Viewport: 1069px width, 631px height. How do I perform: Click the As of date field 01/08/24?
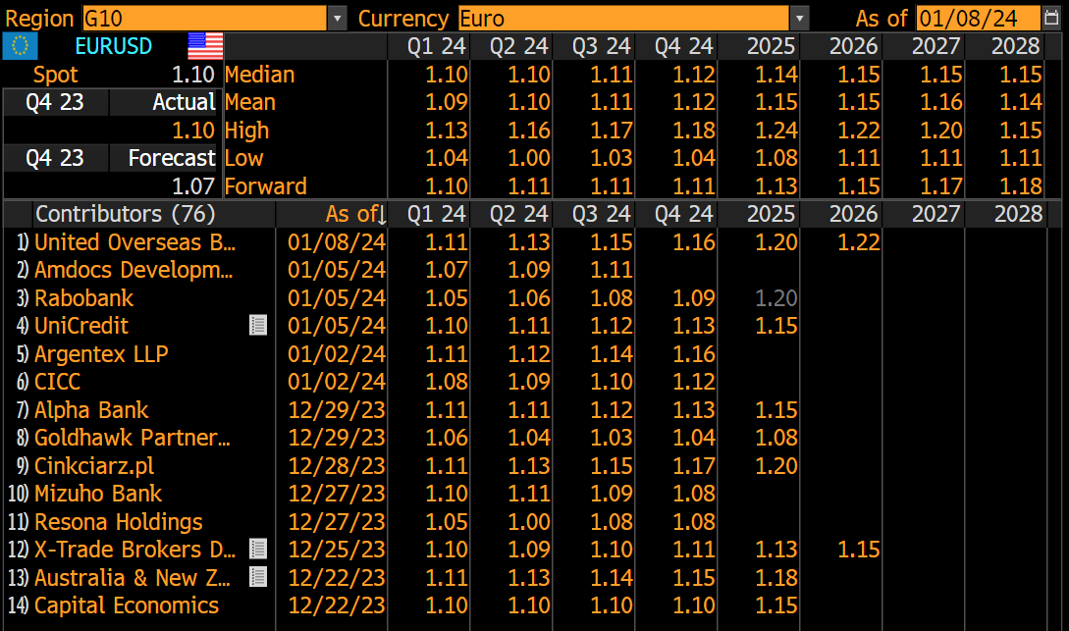979,19
